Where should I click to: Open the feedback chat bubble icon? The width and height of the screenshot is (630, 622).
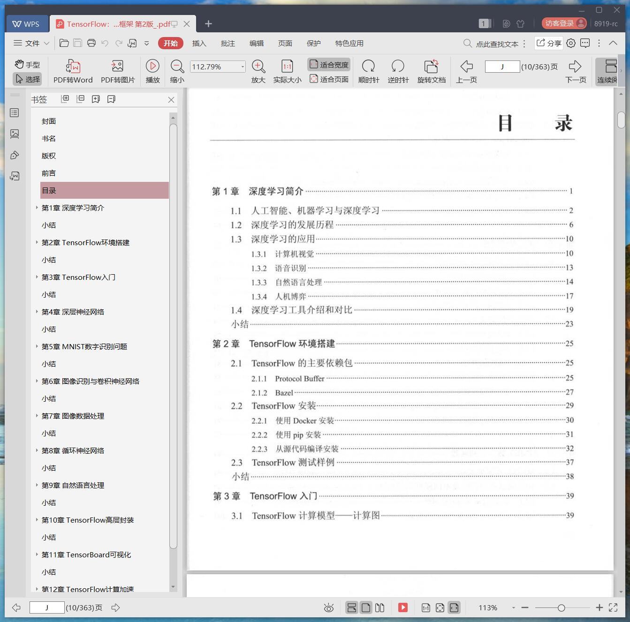(585, 43)
